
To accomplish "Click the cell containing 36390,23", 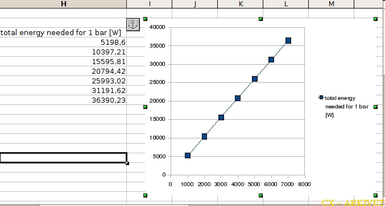I will pyautogui.click(x=63, y=100).
